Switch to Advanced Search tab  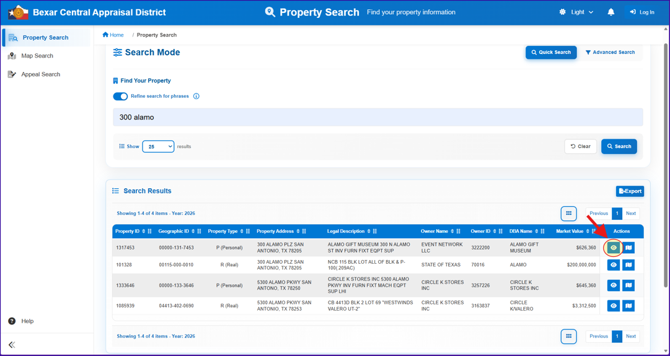tap(610, 52)
